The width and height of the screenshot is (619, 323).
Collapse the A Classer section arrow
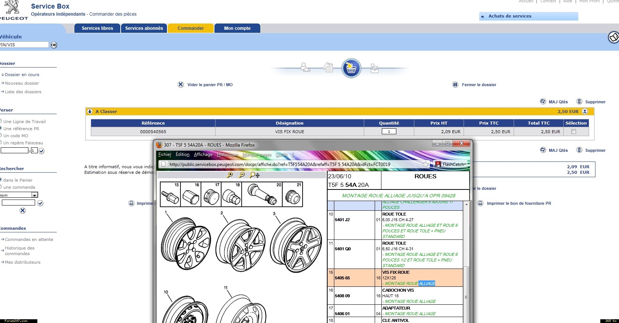[x=90, y=111]
